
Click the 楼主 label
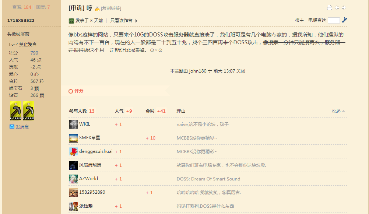point(299,20)
